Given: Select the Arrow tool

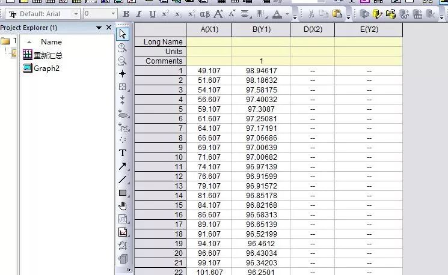Looking at the screenshot, I should 123,166.
